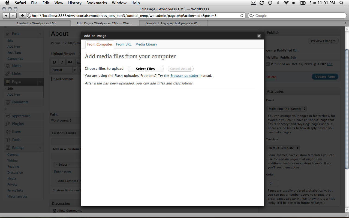349x218 pixels.
Task: Expand the Posts menu arrow
Action: (40, 34)
